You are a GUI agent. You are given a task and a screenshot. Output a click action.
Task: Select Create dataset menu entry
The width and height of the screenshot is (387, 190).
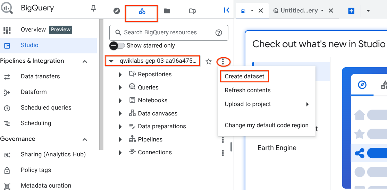coord(244,76)
